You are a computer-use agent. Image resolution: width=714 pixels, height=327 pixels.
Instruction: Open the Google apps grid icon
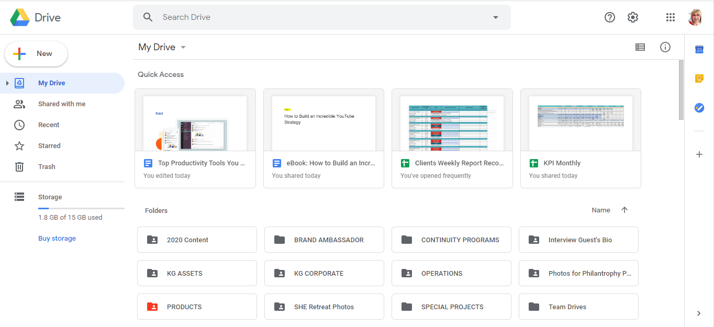click(x=671, y=17)
